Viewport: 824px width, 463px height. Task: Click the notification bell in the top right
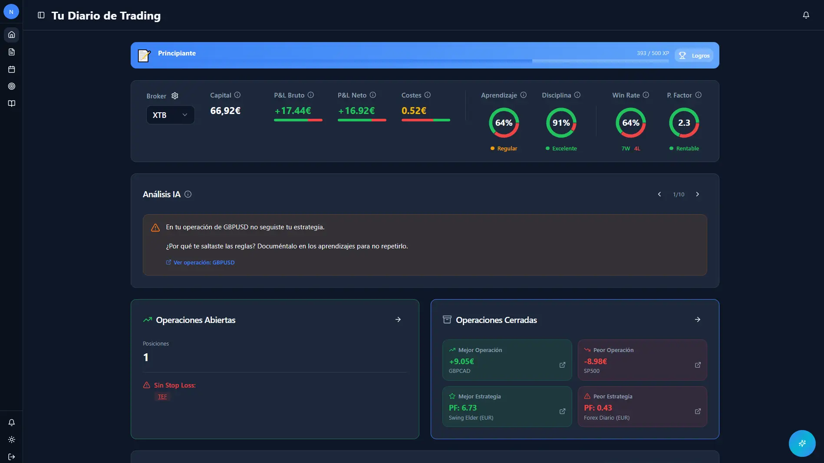click(x=806, y=15)
